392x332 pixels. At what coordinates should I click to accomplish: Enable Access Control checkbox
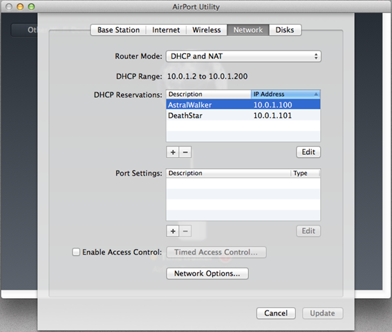76,252
